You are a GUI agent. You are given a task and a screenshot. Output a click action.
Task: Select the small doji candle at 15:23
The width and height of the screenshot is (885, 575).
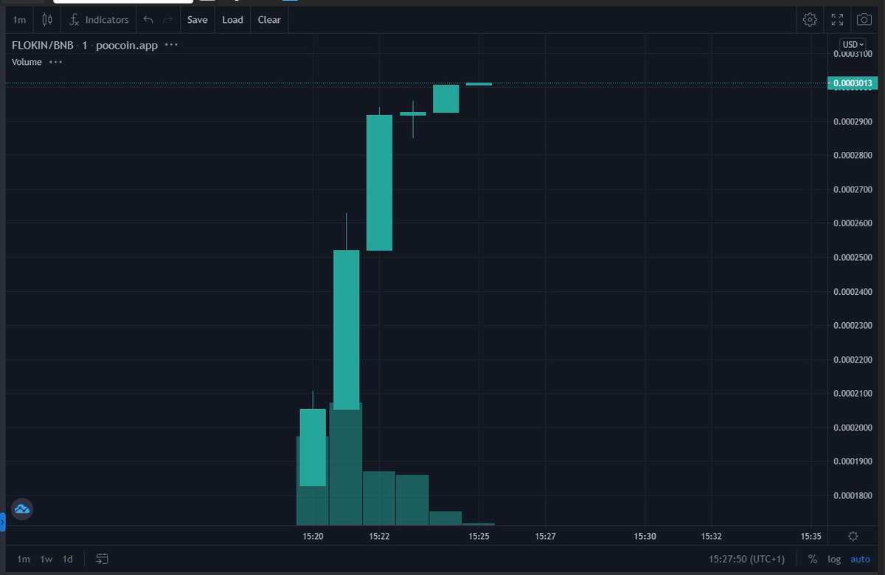(413, 114)
